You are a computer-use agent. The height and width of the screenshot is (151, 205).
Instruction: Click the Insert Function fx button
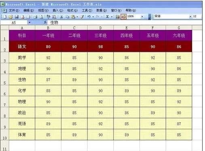[45, 23]
